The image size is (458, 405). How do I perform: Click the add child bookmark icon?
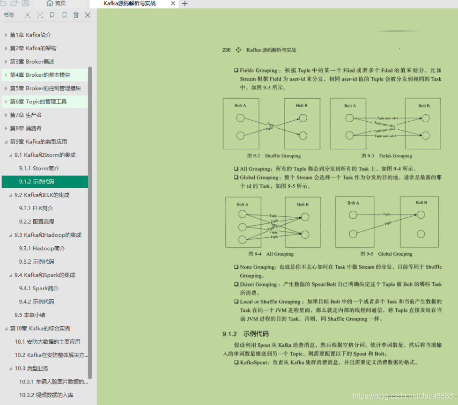tap(65, 15)
